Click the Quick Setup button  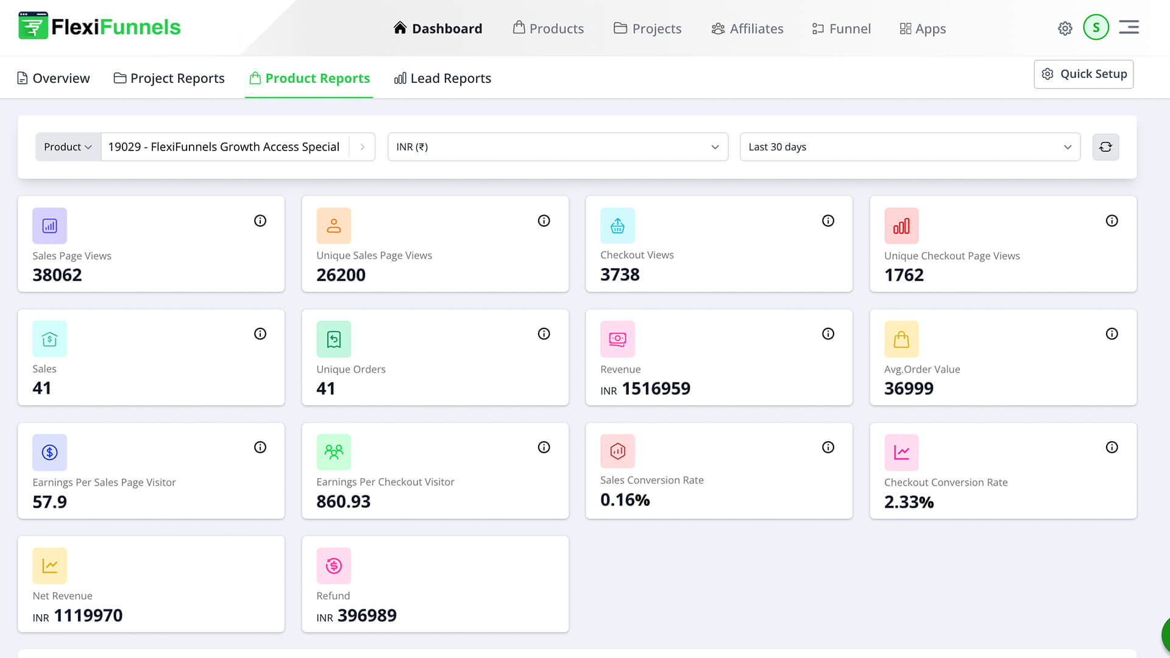pyautogui.click(x=1083, y=74)
